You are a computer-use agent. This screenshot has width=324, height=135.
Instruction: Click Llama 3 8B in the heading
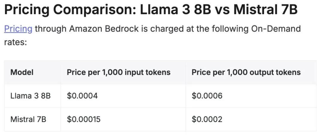[x=174, y=10]
